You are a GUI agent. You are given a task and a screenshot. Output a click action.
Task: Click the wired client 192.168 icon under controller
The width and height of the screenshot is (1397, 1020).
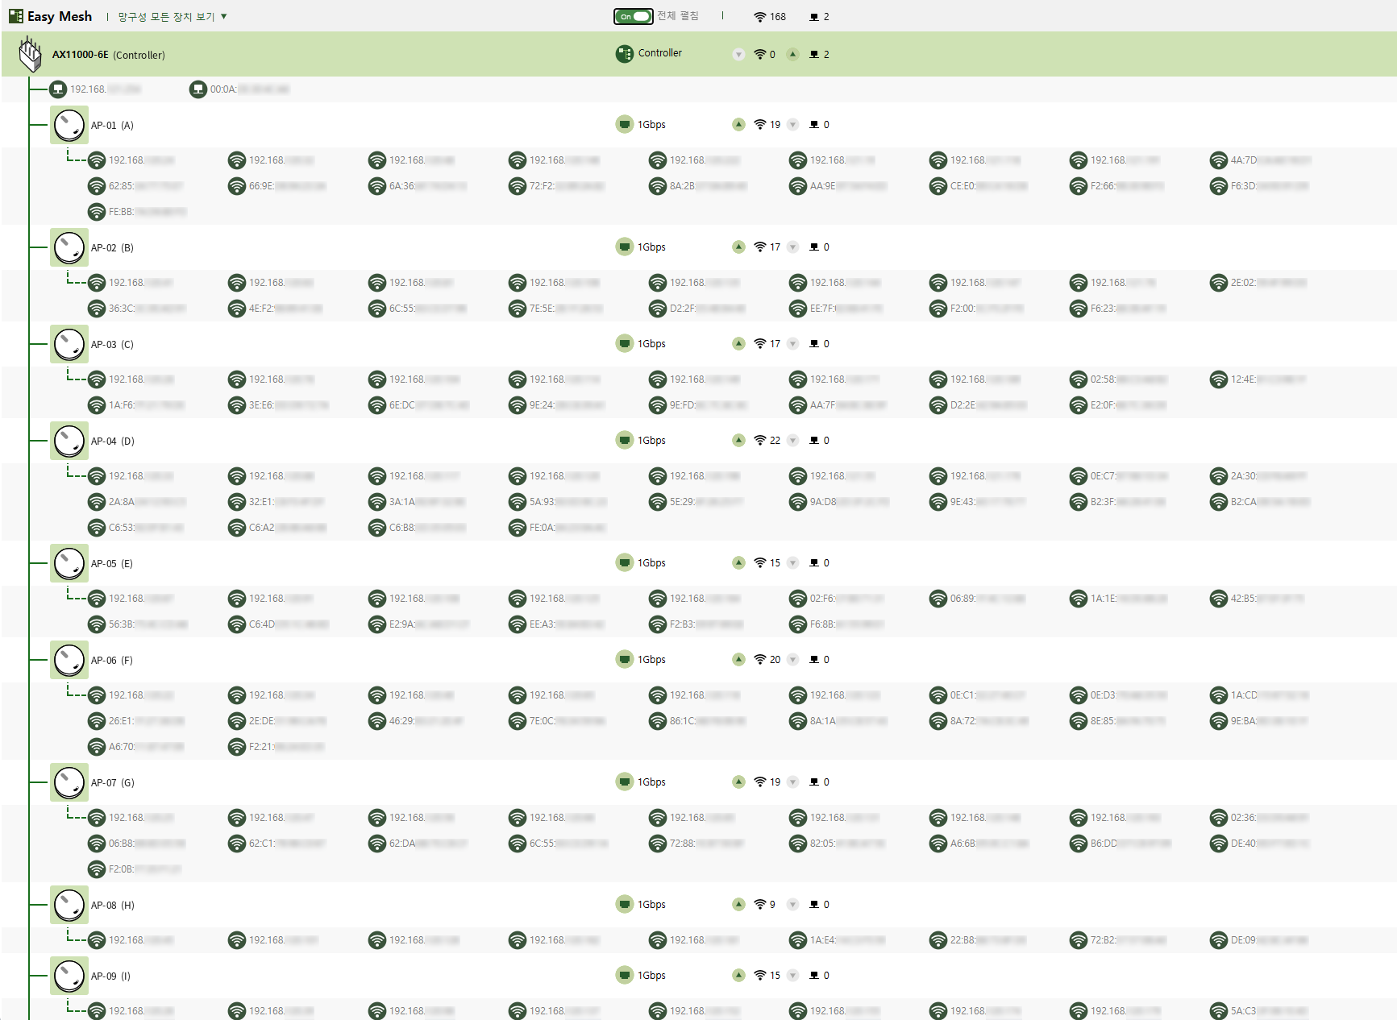click(58, 89)
